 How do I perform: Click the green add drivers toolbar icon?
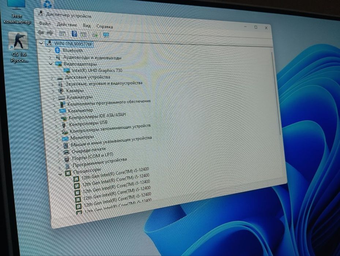95,35
